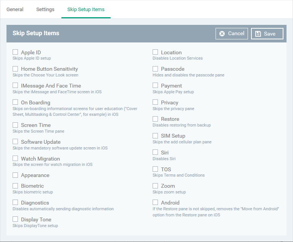Tick the Android checkbox

[x=155, y=203]
